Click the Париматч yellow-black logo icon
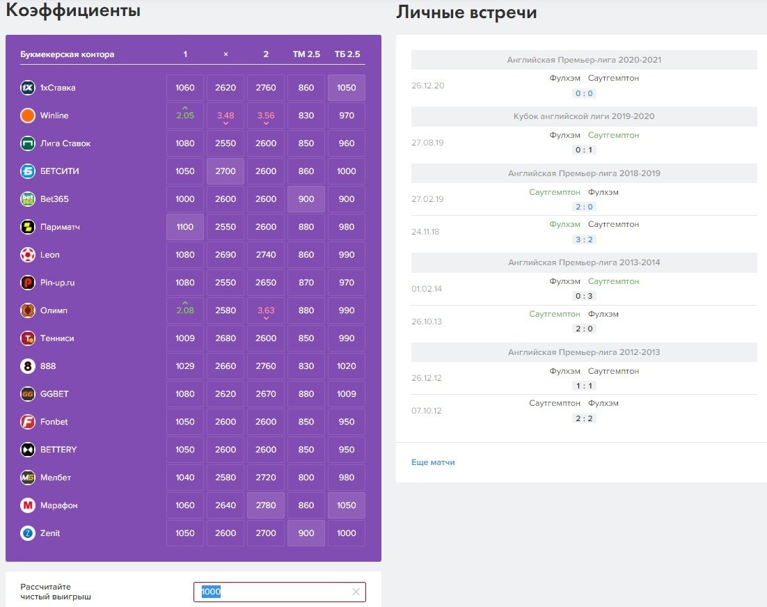 coord(28,227)
